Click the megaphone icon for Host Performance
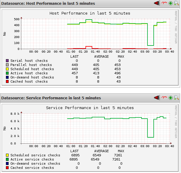The height and width of the screenshot is (173, 181). click(157, 3)
